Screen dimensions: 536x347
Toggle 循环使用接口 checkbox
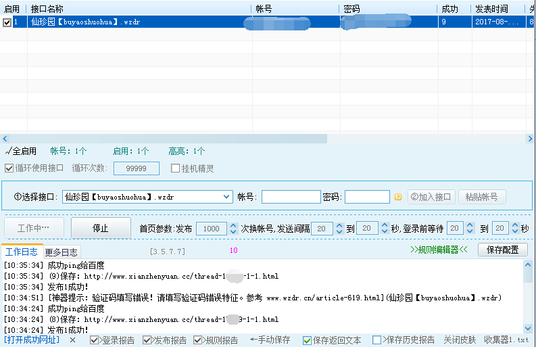pyautogui.click(x=9, y=168)
